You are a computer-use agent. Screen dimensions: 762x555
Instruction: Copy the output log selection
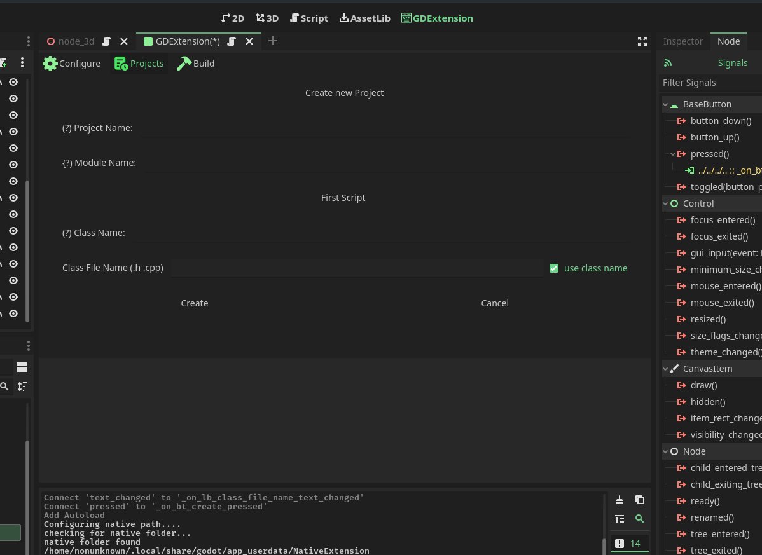click(639, 500)
